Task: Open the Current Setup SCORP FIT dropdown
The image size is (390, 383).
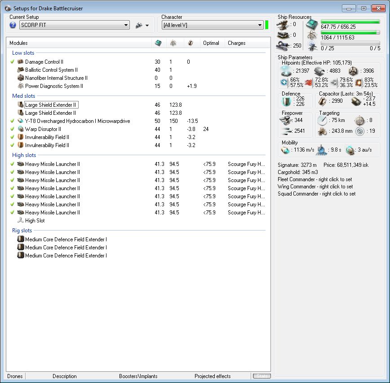Action: [75, 25]
